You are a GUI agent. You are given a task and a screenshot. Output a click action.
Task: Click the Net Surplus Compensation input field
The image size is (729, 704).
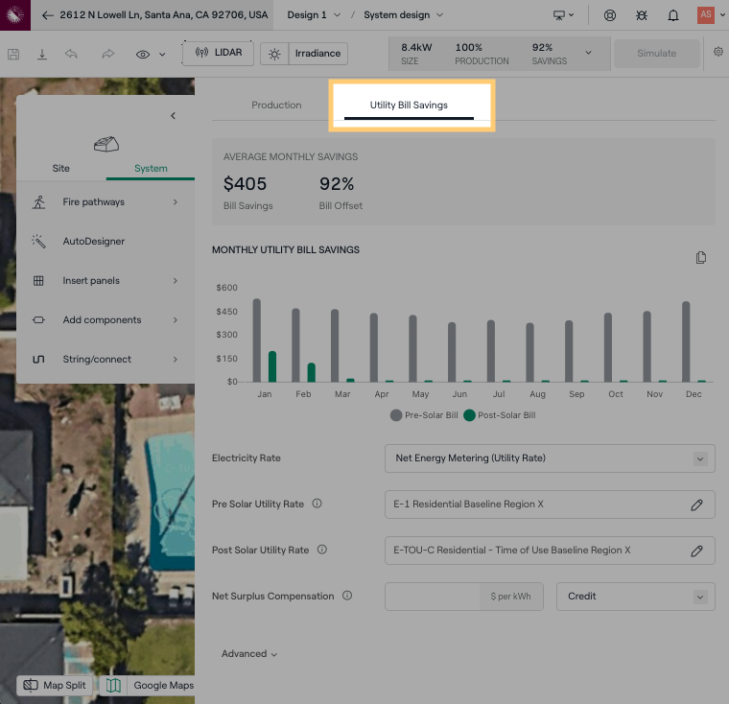tap(433, 597)
